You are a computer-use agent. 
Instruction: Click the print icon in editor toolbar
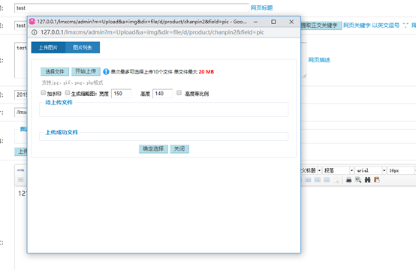[348, 180]
